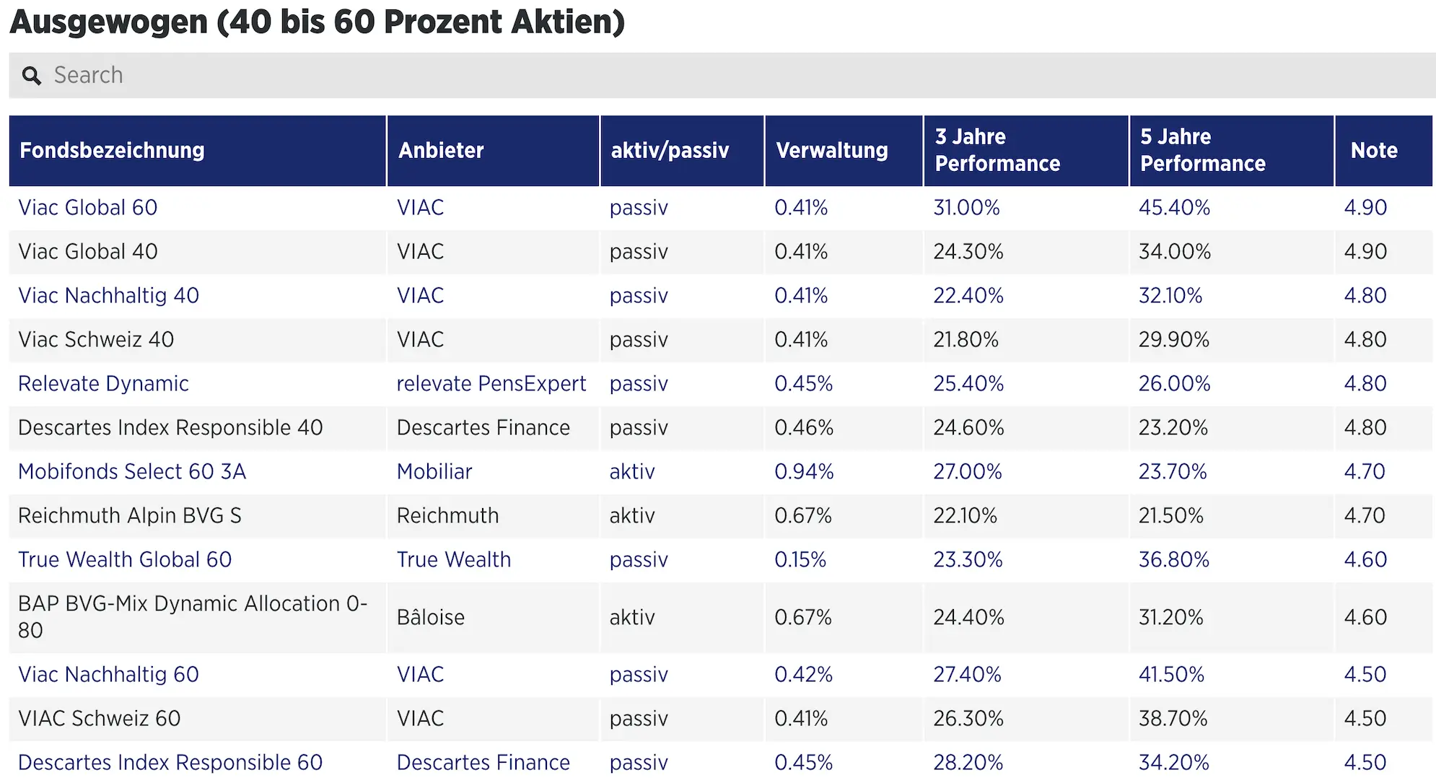This screenshot has width=1436, height=783.
Task: Select the Viac Nachhaltig 40 link
Action: (x=108, y=295)
